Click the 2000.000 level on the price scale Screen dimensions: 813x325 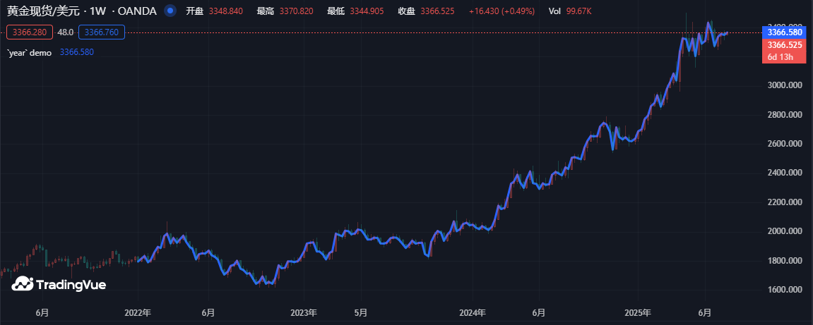coord(785,231)
